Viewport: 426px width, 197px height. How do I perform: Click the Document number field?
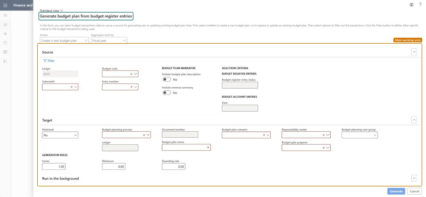180,134
